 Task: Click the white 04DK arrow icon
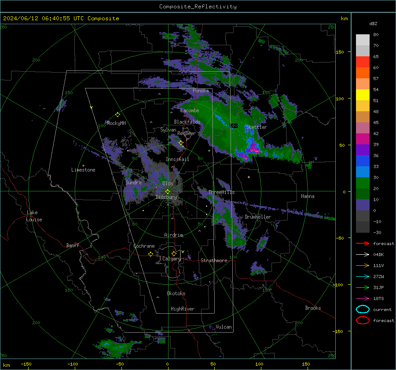363,255
